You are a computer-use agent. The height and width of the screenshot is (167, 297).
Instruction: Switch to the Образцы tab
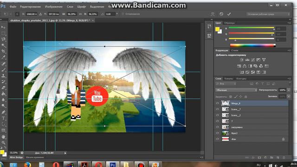click(x=229, y=23)
